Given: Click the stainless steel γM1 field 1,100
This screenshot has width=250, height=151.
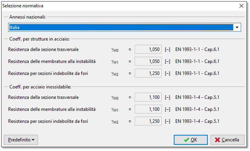Looking at the screenshot, I should pos(148,109).
